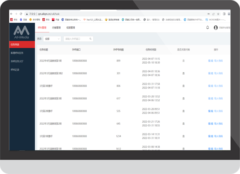
Task: Open the 登录分享销客 bookmark
Action: pos(112,20)
